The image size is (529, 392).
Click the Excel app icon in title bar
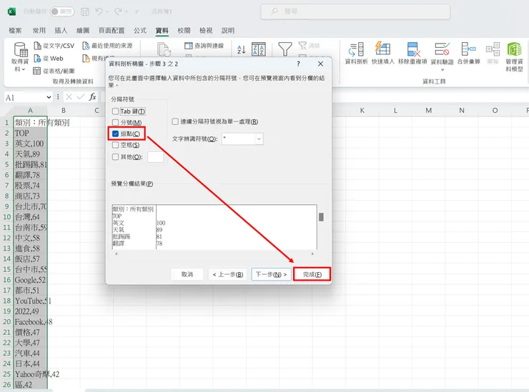coord(11,11)
